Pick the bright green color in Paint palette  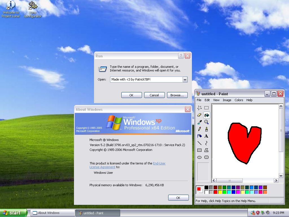coord(224,192)
